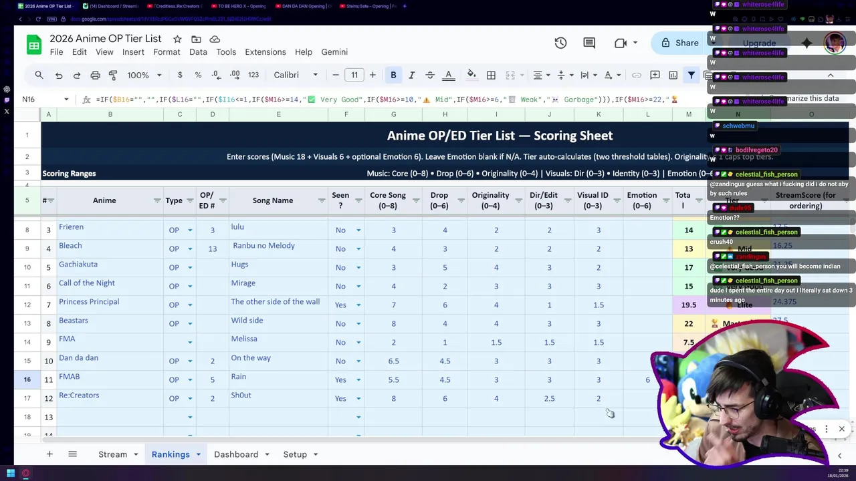This screenshot has height=481, width=856.
Task: Open the File menu
Action: click(56, 52)
